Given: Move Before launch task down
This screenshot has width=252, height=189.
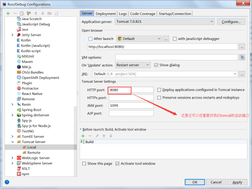Looking at the screenshot, I should 111,136.
